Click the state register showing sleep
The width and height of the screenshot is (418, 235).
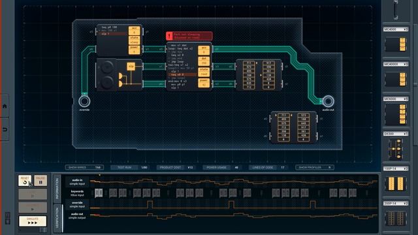click(x=134, y=40)
